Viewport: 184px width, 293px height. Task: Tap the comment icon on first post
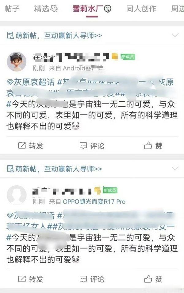(x=83, y=146)
